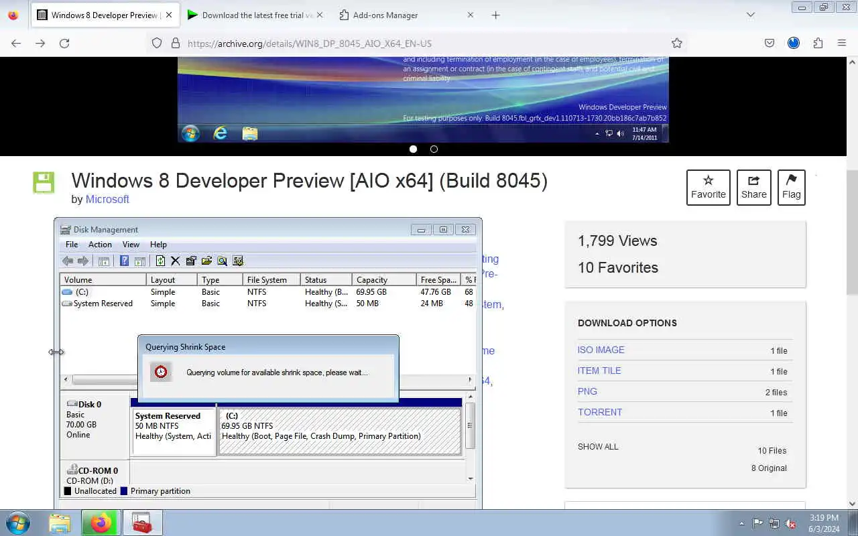The image size is (858, 536).
Task: Click the magnifier search icon in Disk Management toolbar
Action: pos(222,261)
